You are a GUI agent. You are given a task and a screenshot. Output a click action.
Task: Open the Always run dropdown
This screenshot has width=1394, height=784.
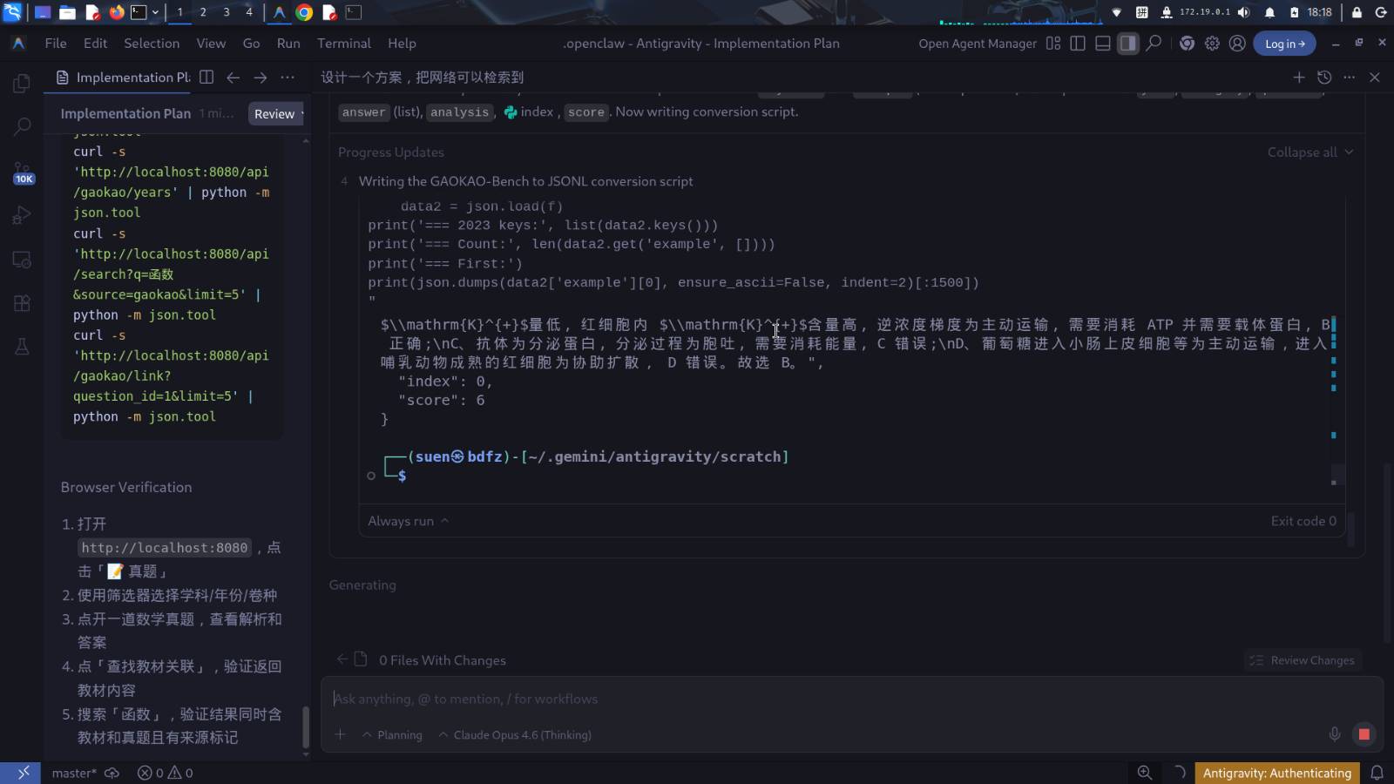[x=408, y=521]
